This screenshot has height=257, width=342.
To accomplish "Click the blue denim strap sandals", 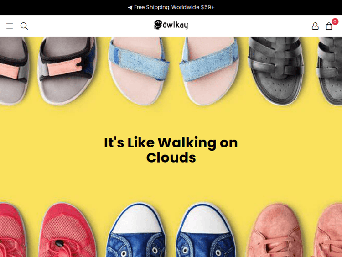I will pyautogui.click(x=174, y=70).
